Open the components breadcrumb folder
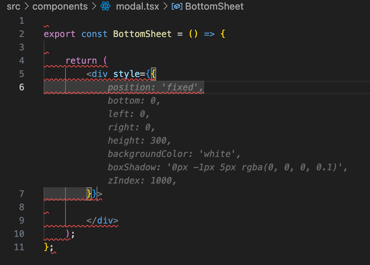This screenshot has width=370, height=265. [60, 6]
